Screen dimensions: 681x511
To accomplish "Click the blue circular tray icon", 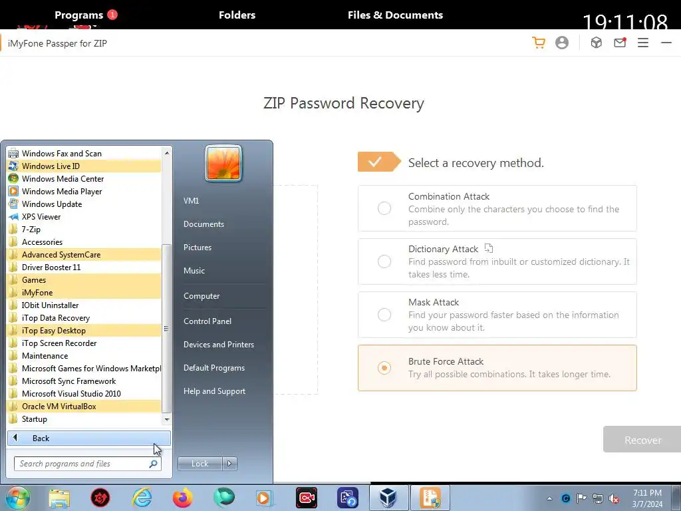I will [565, 498].
